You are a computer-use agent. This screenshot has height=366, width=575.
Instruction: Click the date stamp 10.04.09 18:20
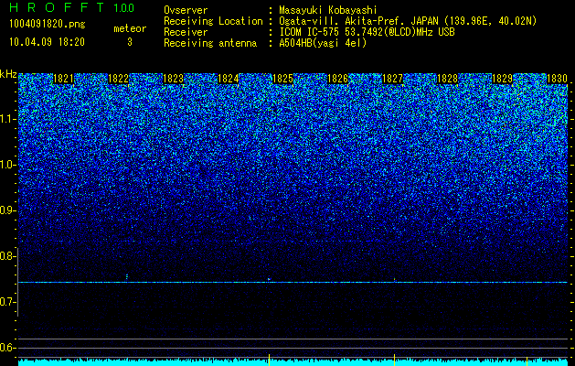point(47,42)
